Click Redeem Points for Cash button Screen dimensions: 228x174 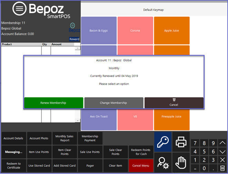(141, 152)
